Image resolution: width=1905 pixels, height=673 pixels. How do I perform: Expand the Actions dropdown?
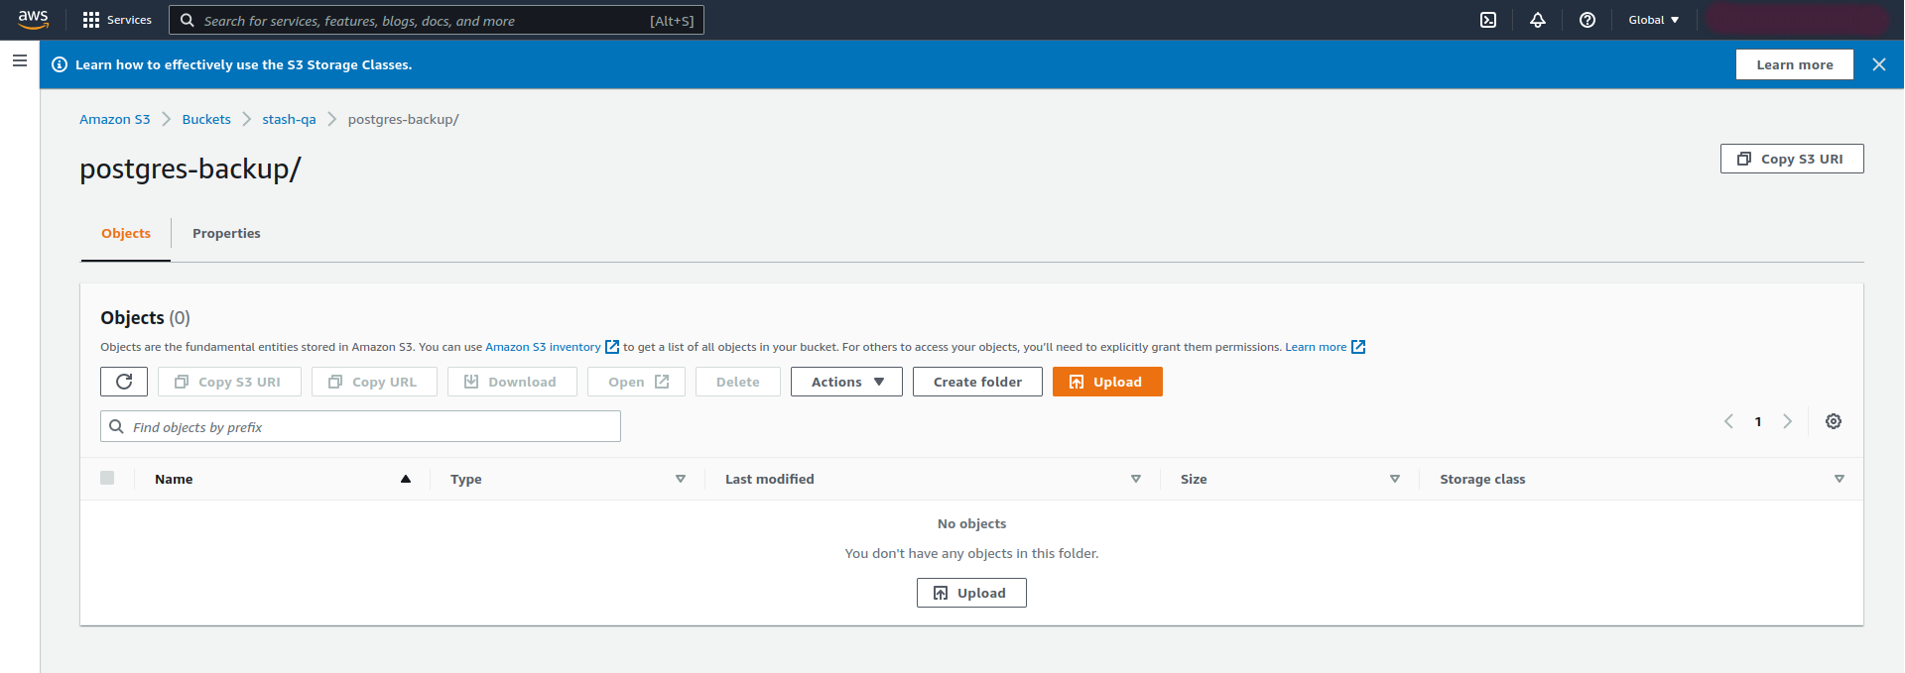tap(846, 382)
